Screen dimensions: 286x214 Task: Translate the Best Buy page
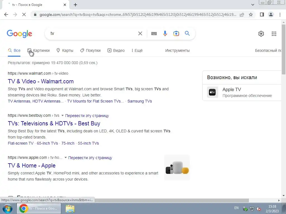pos(87,116)
